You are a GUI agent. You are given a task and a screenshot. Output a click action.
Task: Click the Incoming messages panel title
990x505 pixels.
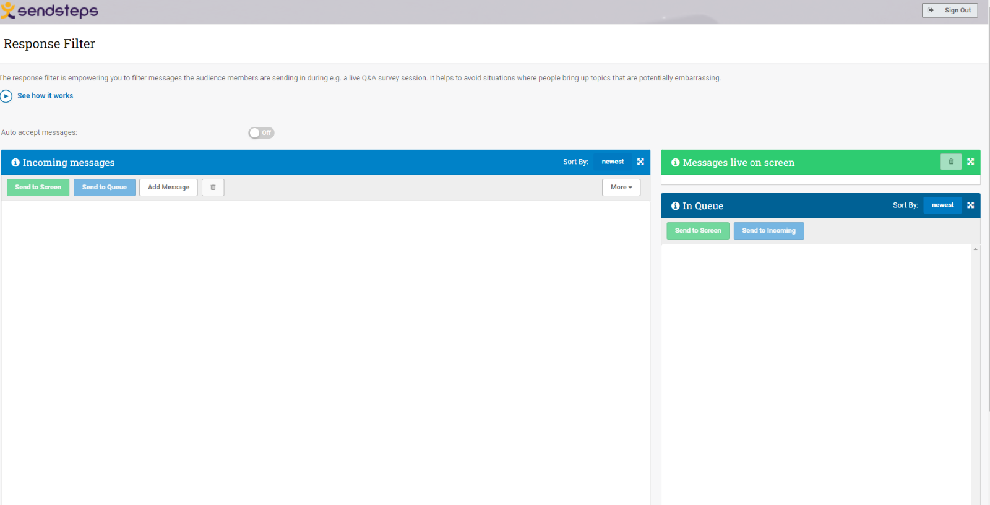(x=69, y=163)
